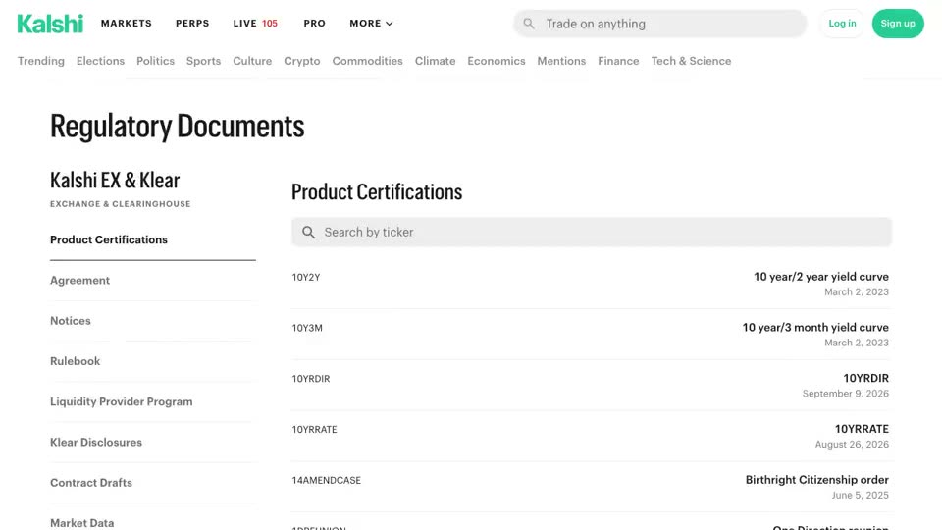Open Klear Disclosures in sidebar
942x530 pixels.
tap(96, 443)
